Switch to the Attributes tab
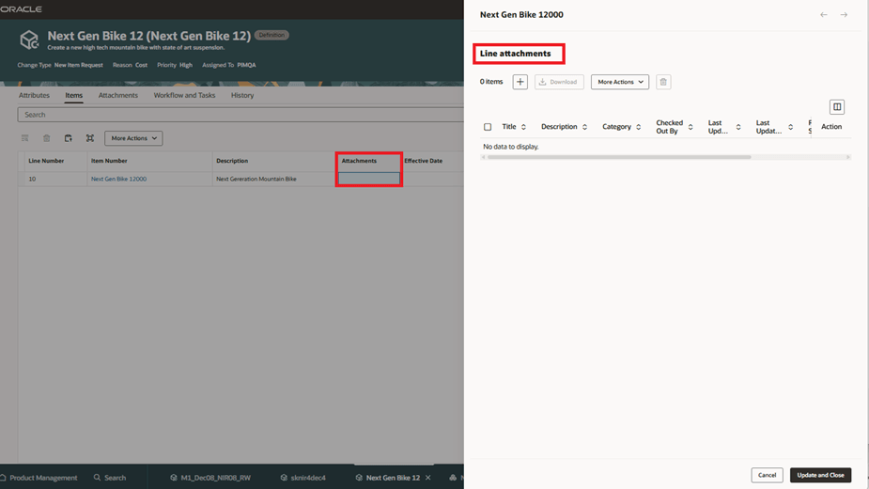Viewport: 869px width, 489px height. [34, 96]
